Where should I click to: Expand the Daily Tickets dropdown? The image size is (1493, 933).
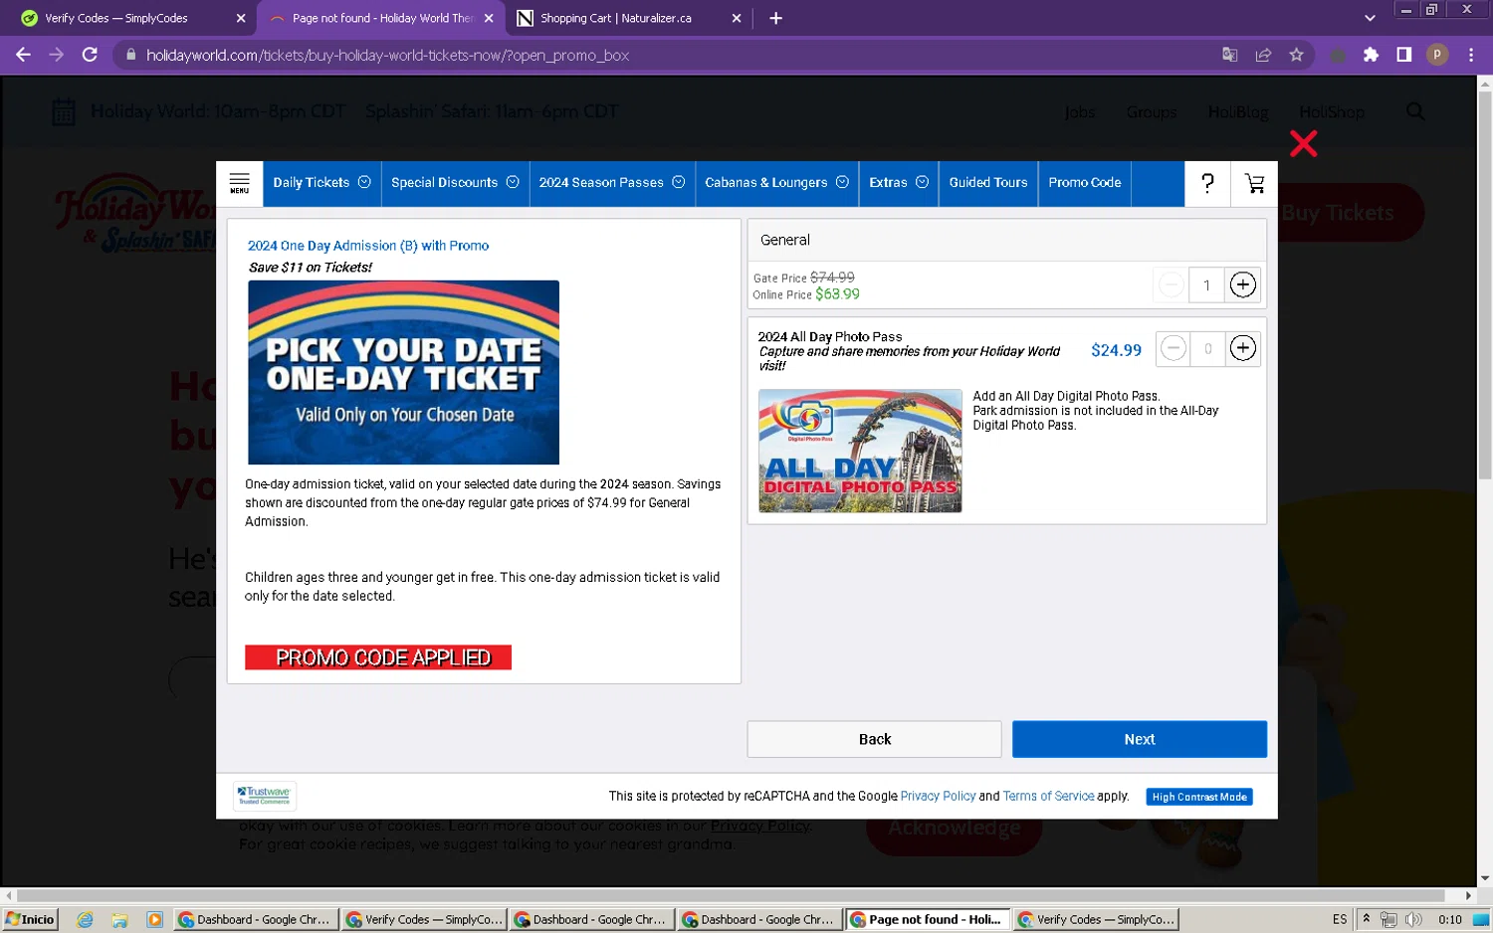pyautogui.click(x=321, y=183)
